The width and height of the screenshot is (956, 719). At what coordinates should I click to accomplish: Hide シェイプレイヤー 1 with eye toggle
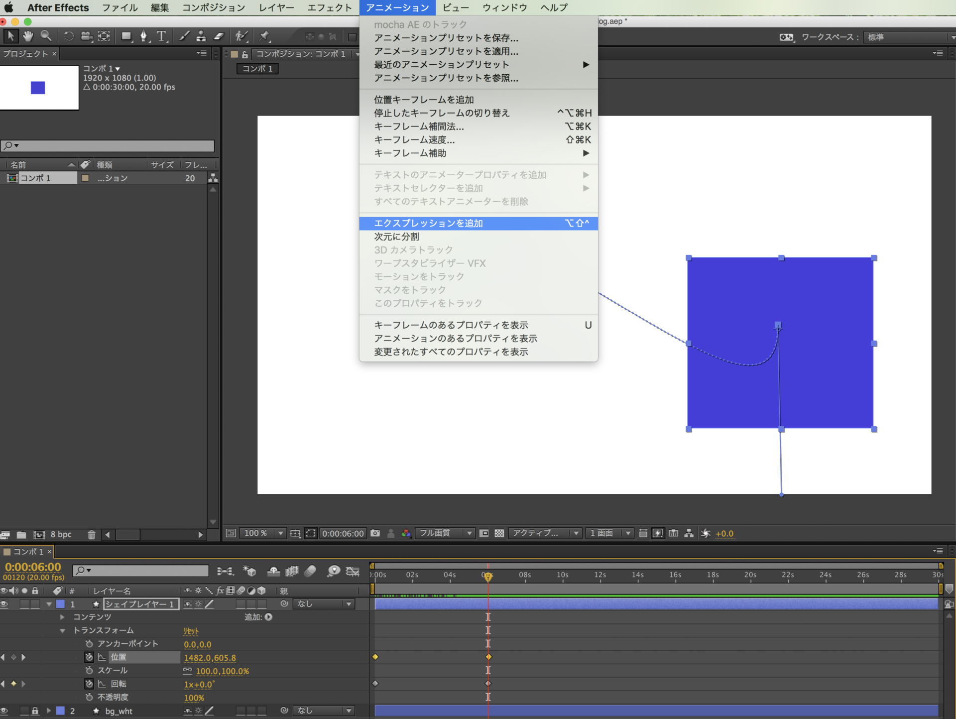pos(4,604)
